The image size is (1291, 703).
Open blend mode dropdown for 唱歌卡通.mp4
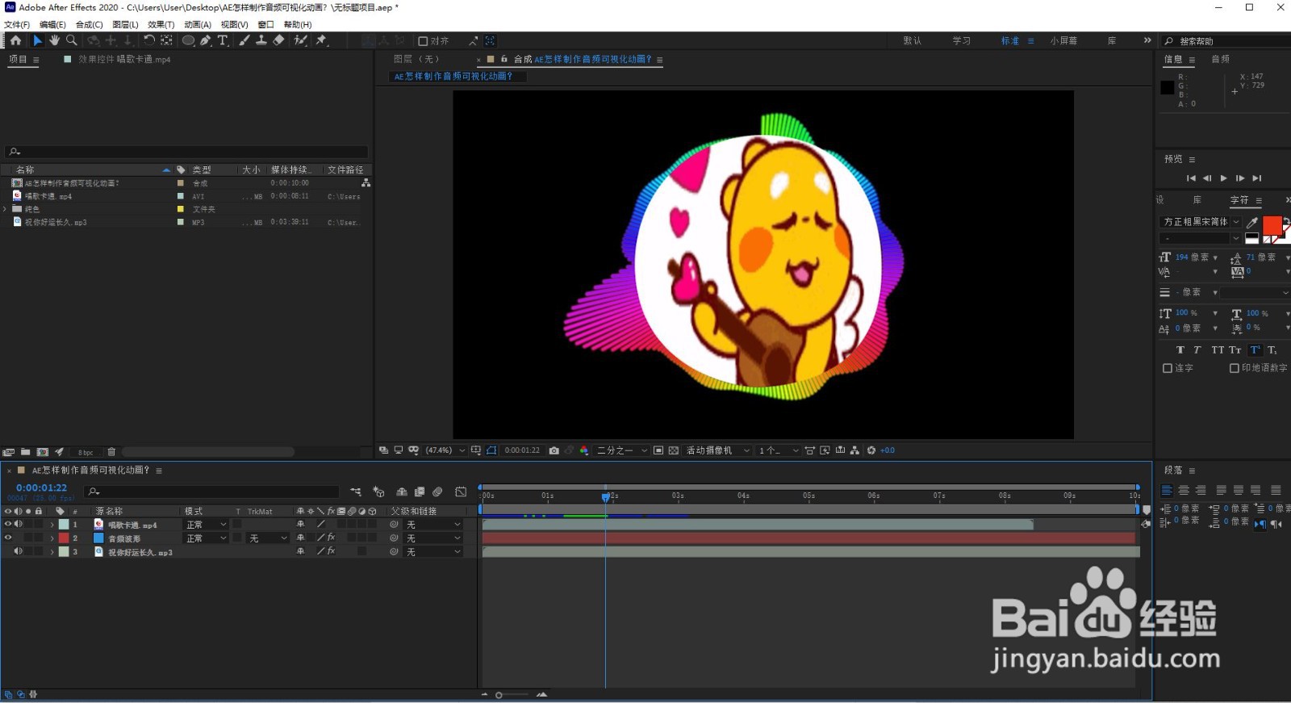[x=207, y=525]
